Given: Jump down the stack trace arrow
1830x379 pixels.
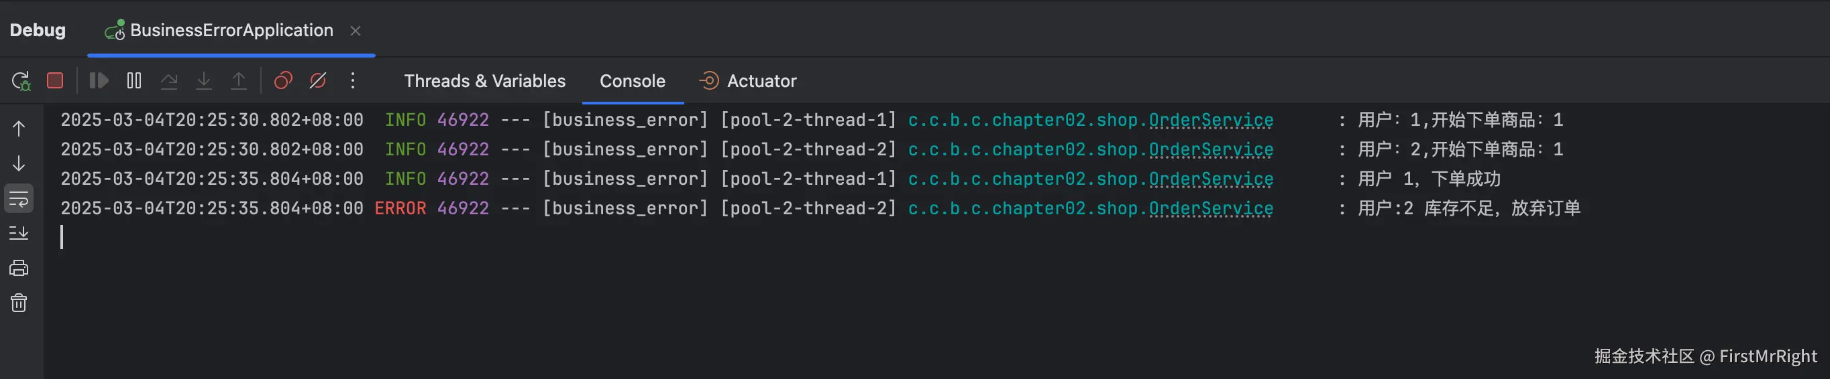Looking at the screenshot, I should [19, 163].
